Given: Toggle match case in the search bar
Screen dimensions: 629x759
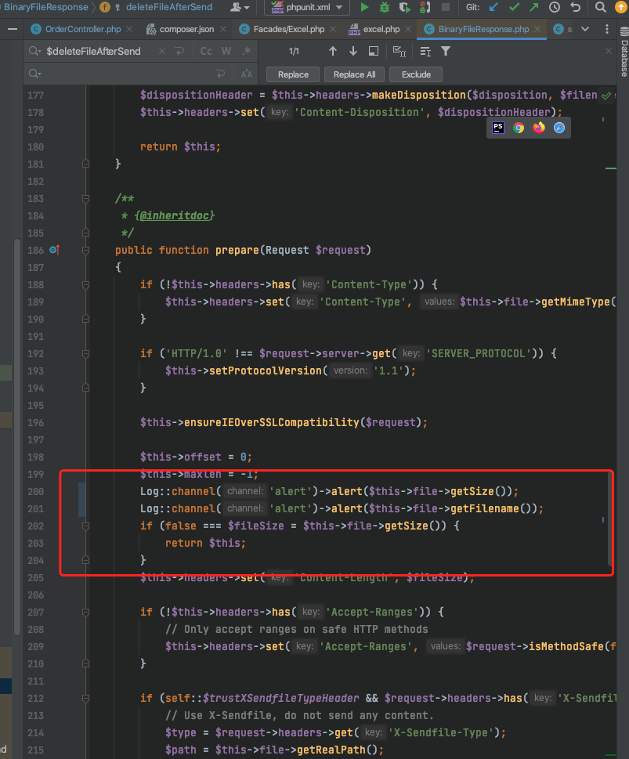Looking at the screenshot, I should [206, 51].
